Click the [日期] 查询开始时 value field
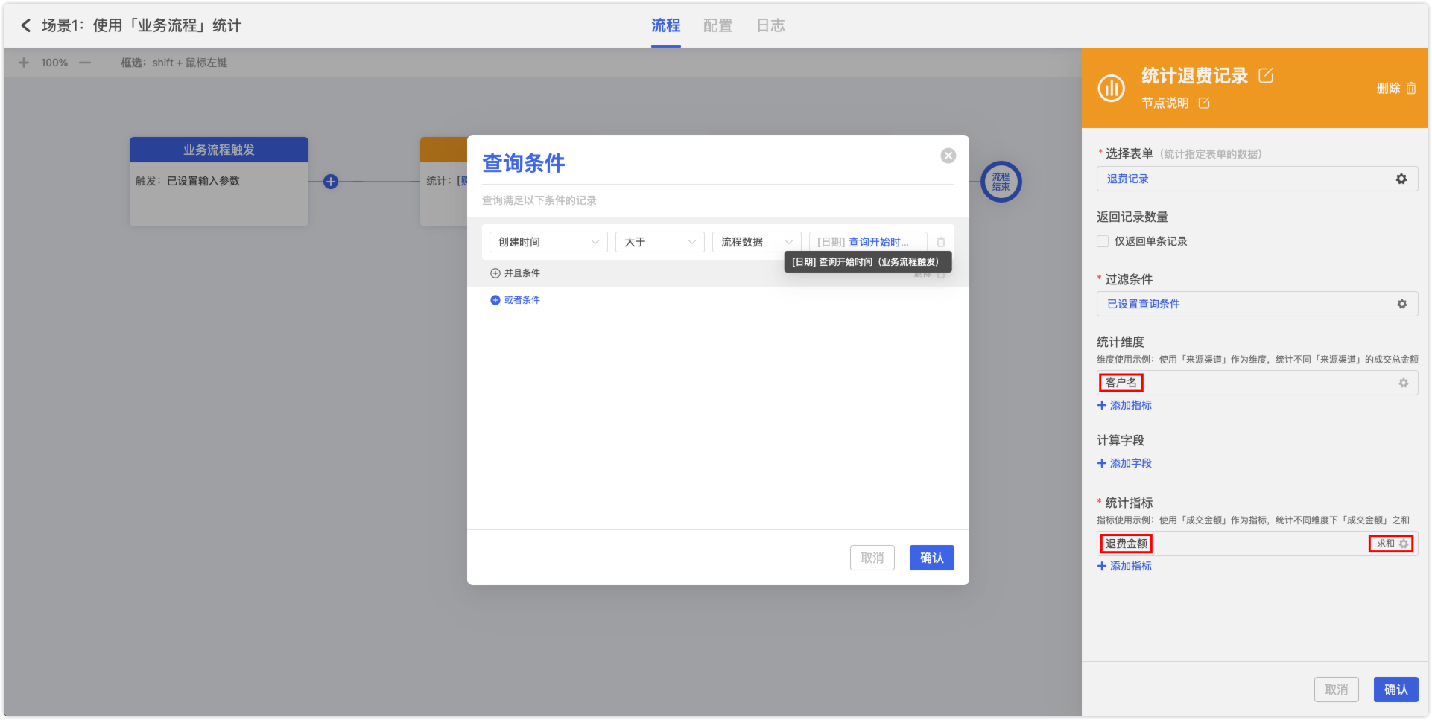The image size is (1432, 720). pos(867,242)
